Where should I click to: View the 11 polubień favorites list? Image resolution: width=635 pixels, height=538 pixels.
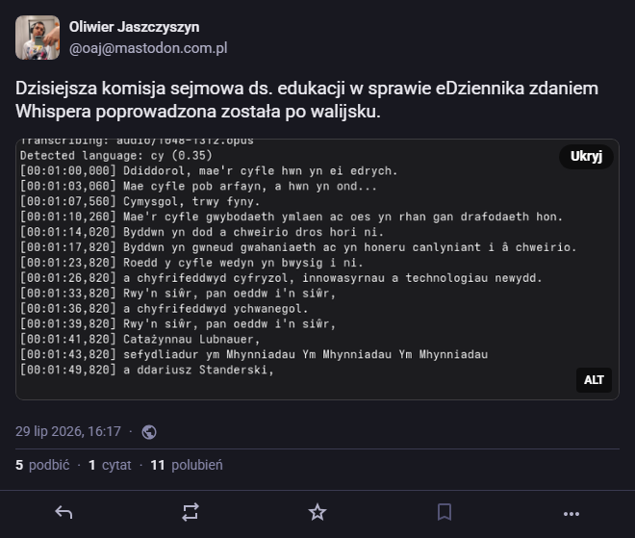click(187, 465)
